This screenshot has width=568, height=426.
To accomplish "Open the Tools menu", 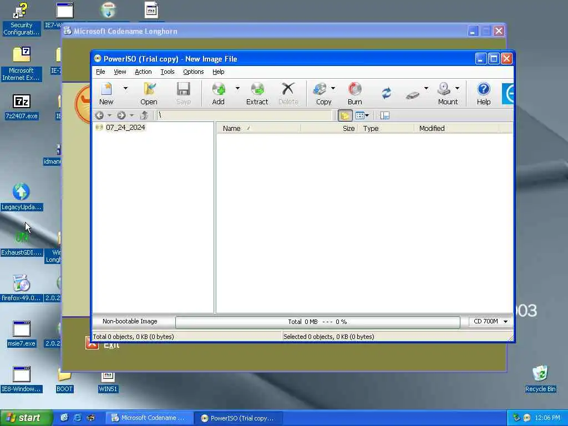I will [x=168, y=72].
